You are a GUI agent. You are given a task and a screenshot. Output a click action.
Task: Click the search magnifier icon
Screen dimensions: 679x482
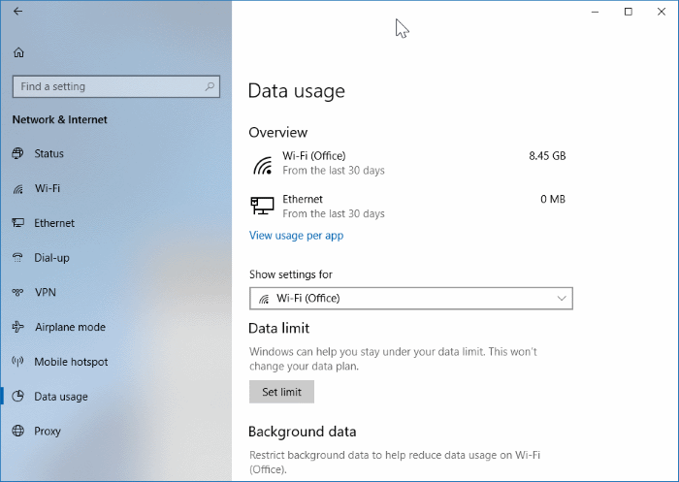pyautogui.click(x=210, y=86)
